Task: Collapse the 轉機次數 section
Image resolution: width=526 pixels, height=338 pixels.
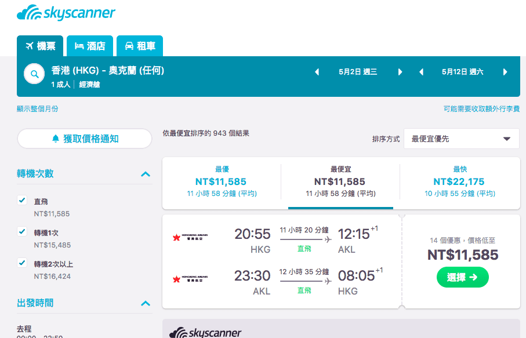Action: [x=146, y=174]
